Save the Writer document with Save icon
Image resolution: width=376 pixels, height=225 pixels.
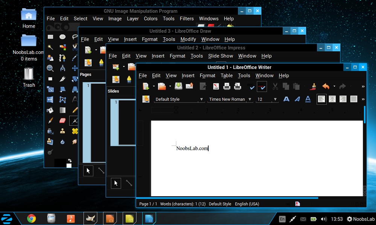[178, 86]
